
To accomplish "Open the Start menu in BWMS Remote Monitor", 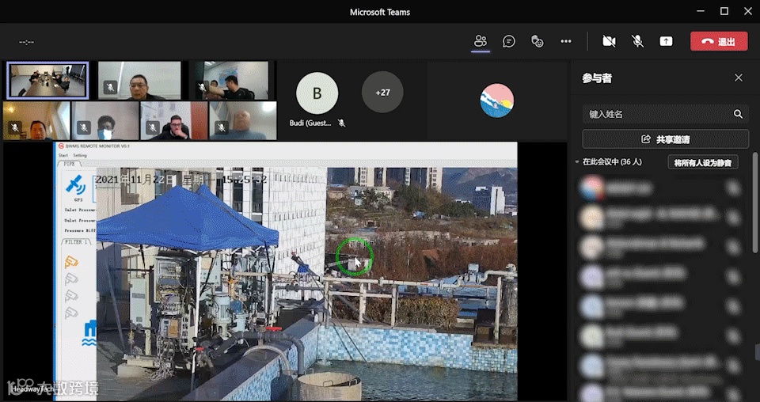I will 63,155.
